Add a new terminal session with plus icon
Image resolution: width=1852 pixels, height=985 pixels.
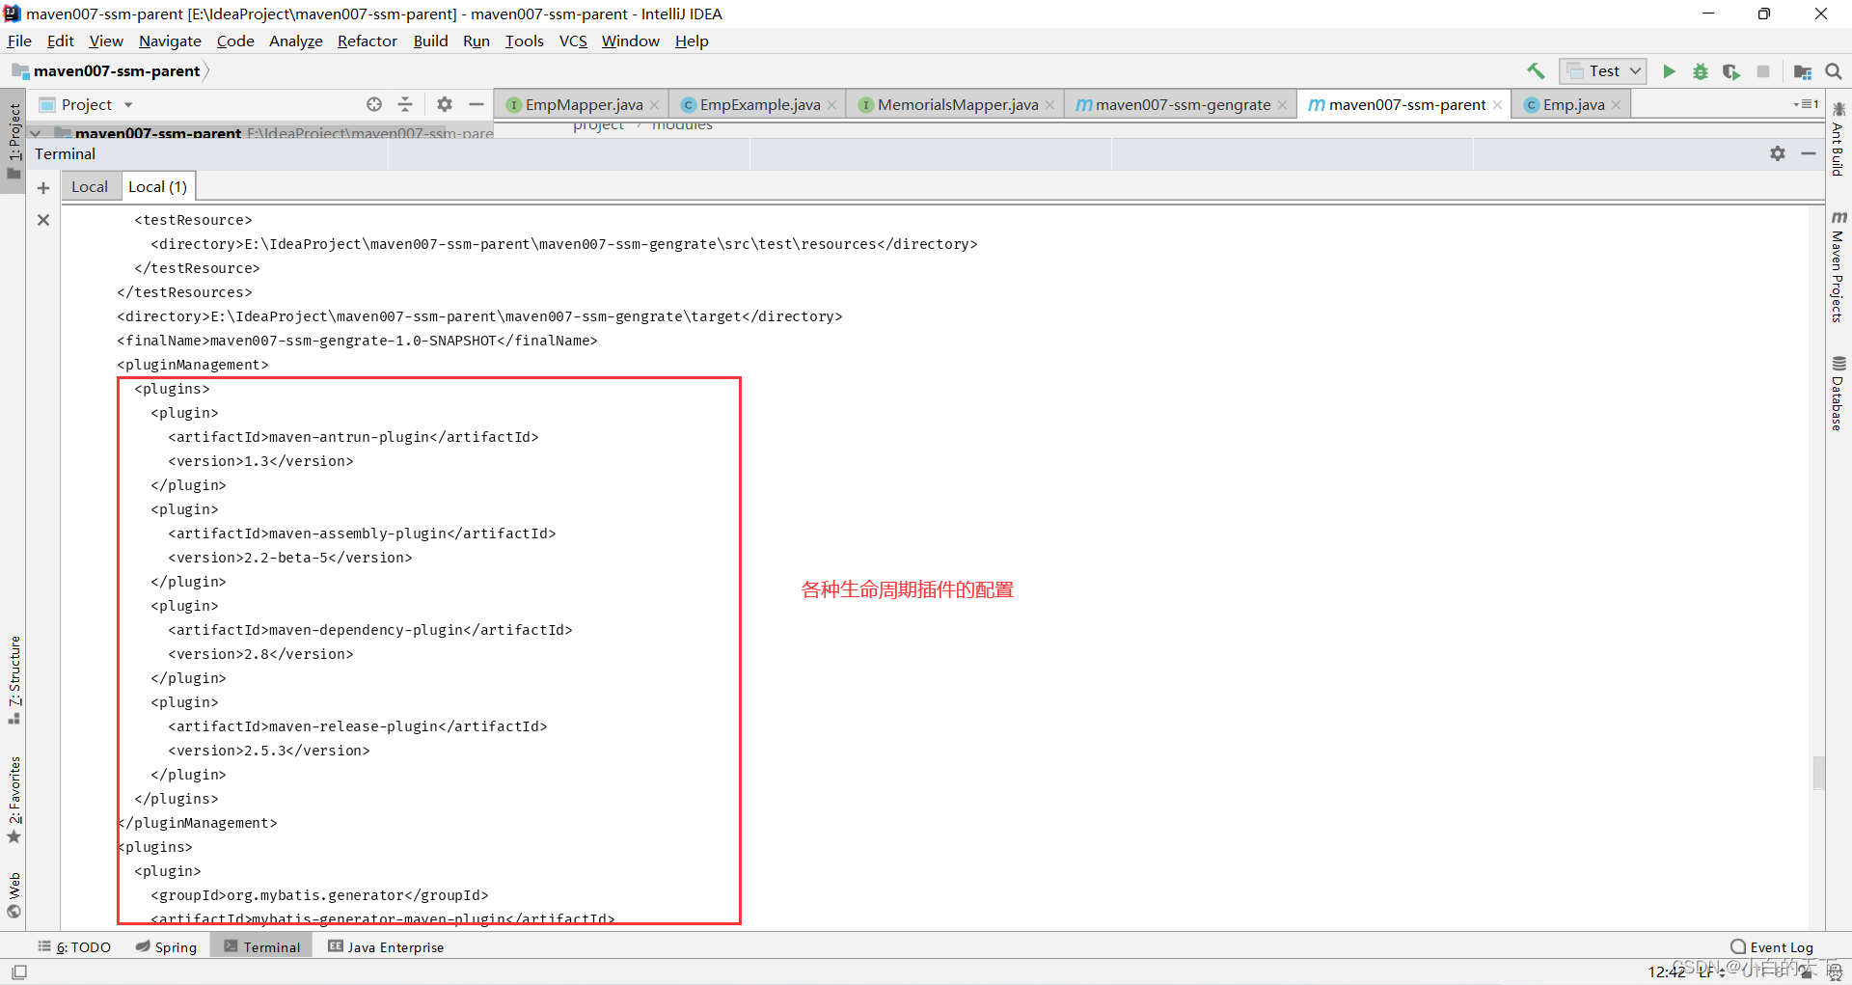tap(43, 188)
